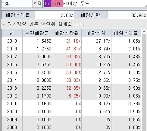Click the 1.95% dividend yield value

click(x=134, y=120)
